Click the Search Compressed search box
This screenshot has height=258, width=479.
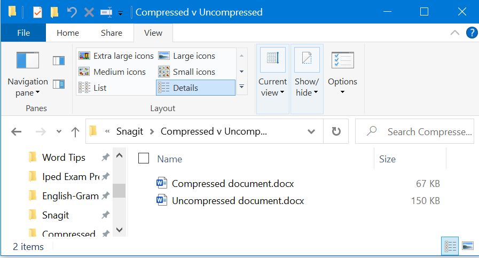pos(414,131)
